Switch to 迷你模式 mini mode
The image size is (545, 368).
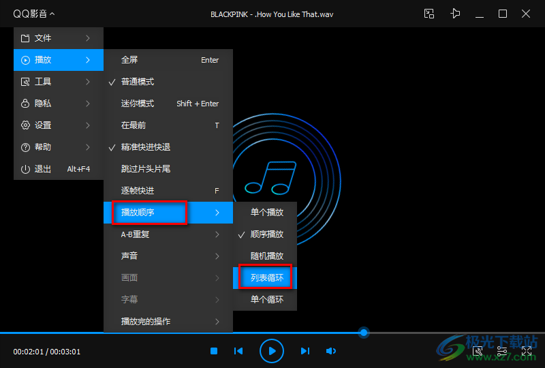(168, 104)
